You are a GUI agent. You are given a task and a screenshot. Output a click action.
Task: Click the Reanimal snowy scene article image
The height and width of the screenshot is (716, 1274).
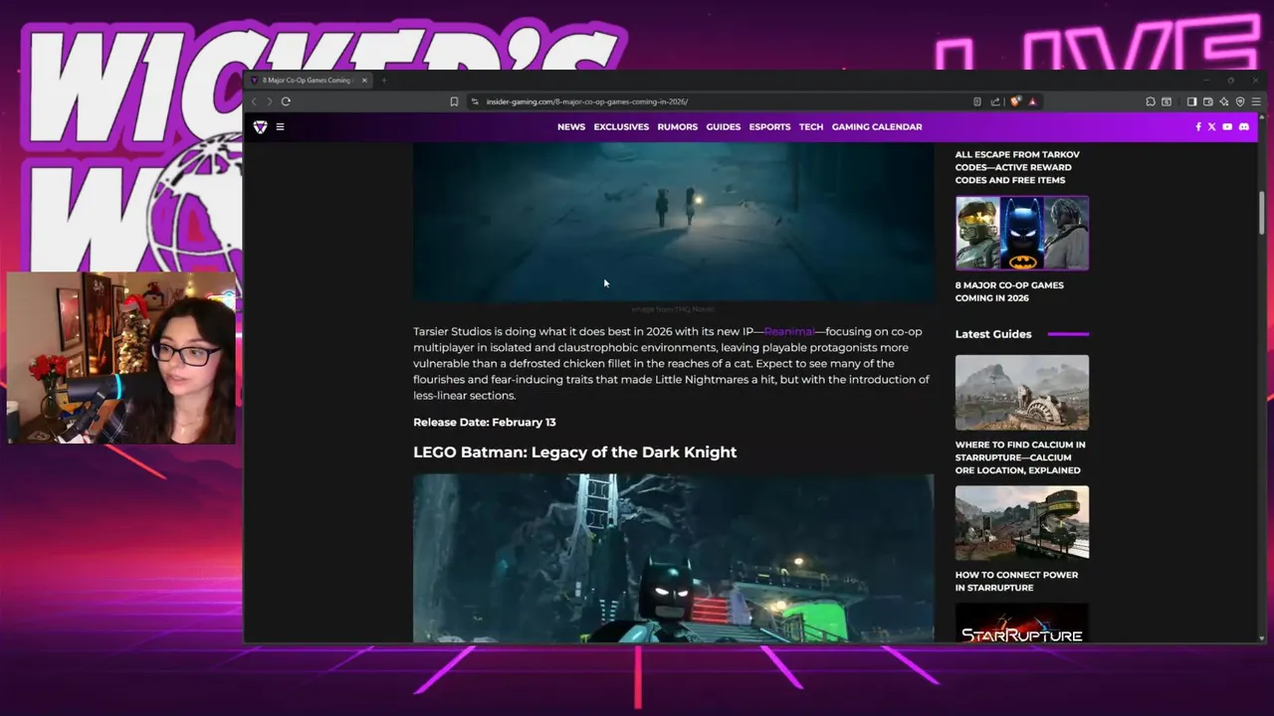tap(674, 222)
